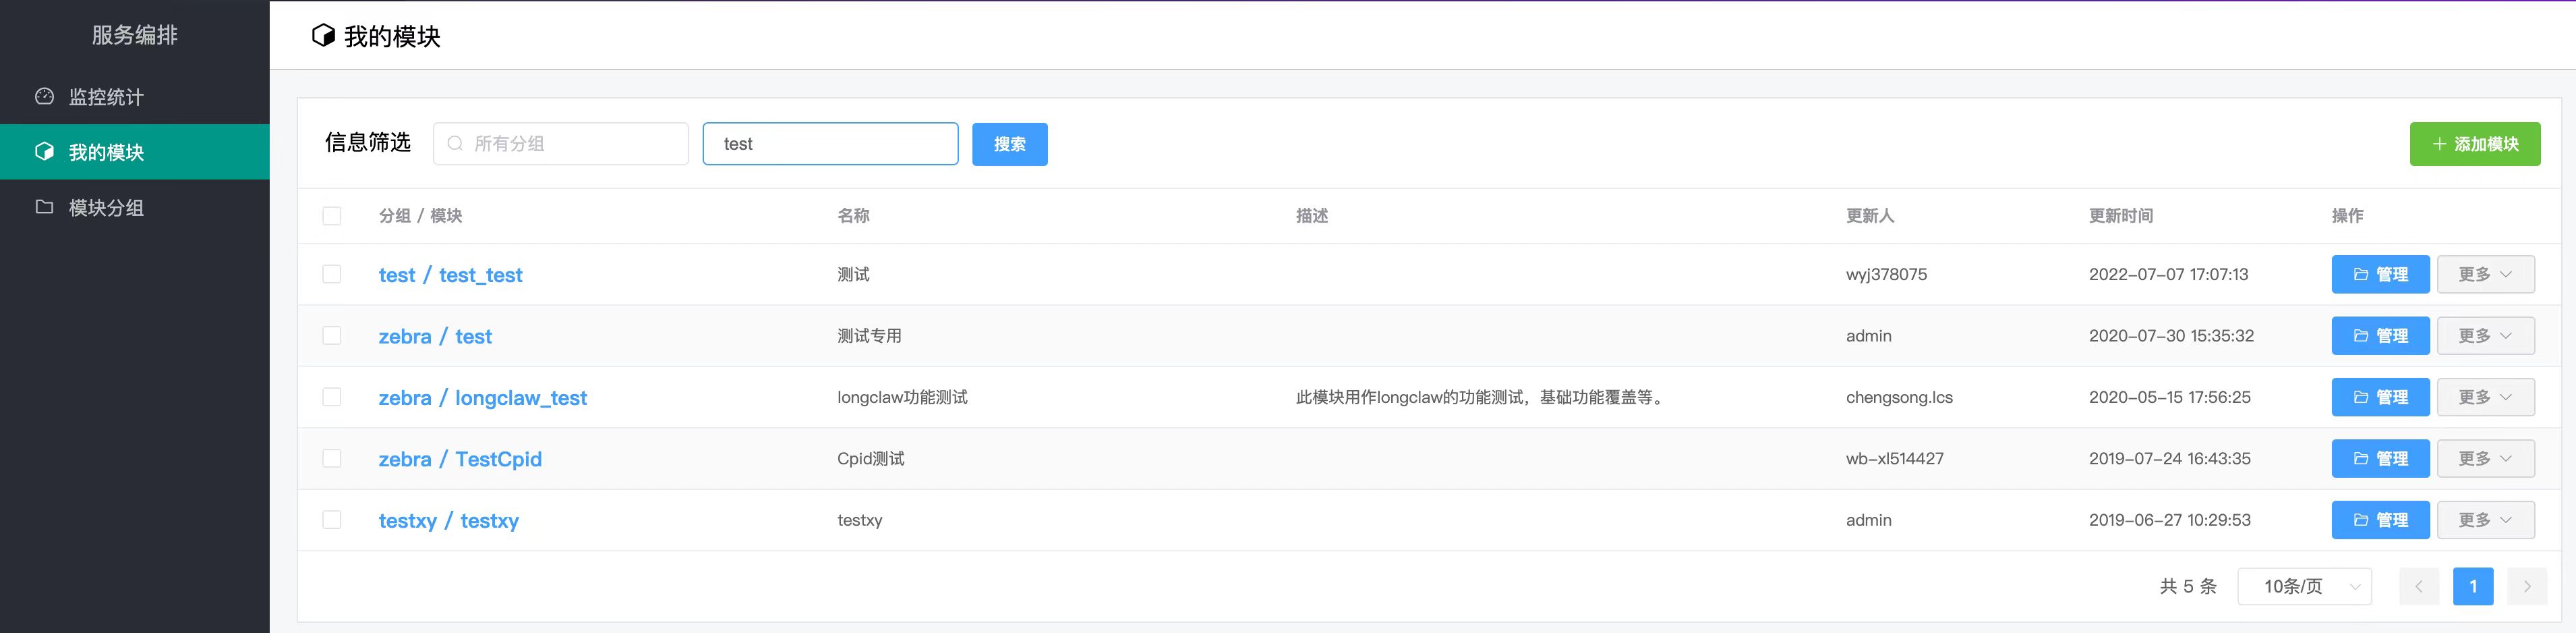
Task: Click the timestamp 2019-06-27 10:29:53
Action: point(2170,520)
